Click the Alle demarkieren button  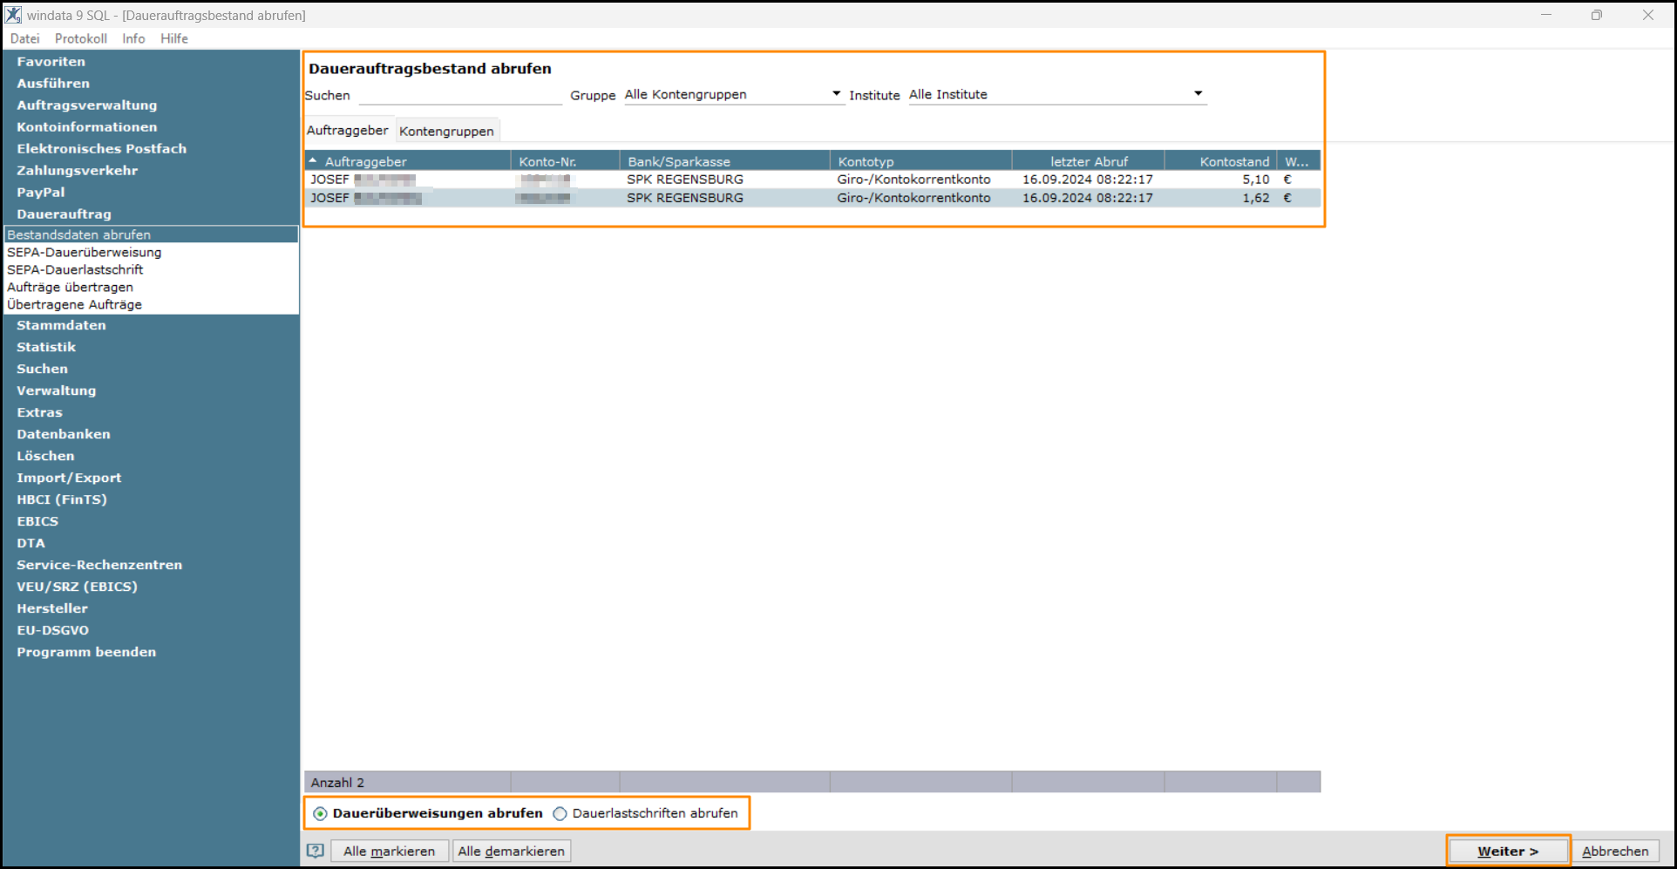pos(512,851)
